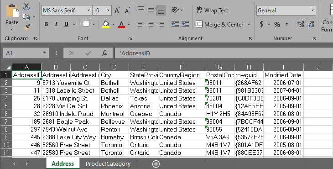Click the Insert Function fx icon

[x=104, y=53]
